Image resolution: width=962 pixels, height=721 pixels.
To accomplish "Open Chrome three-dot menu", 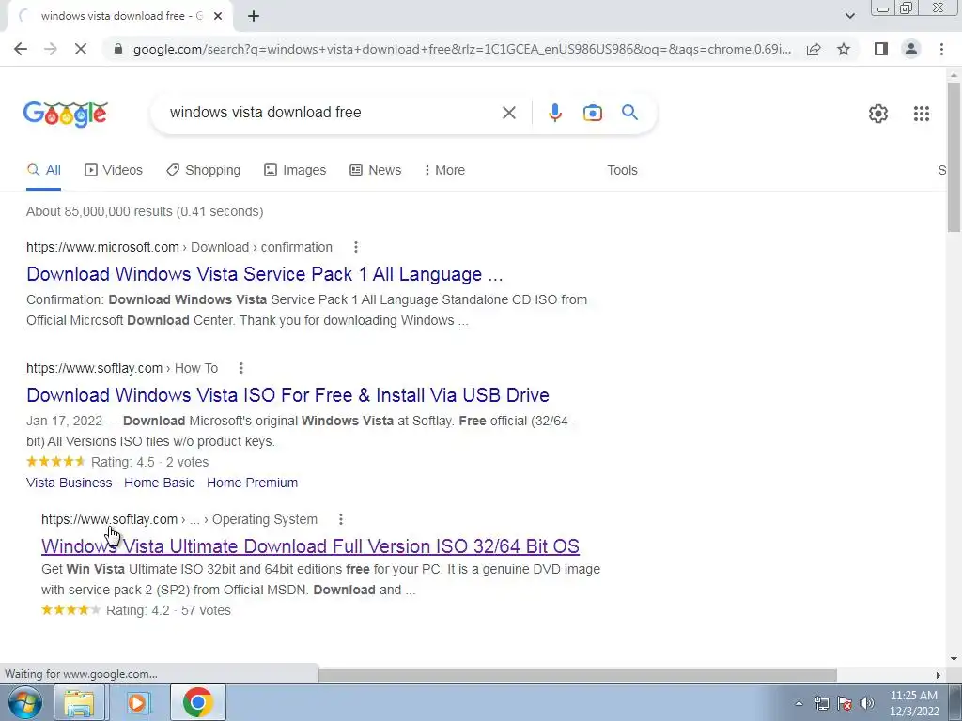I will [941, 49].
